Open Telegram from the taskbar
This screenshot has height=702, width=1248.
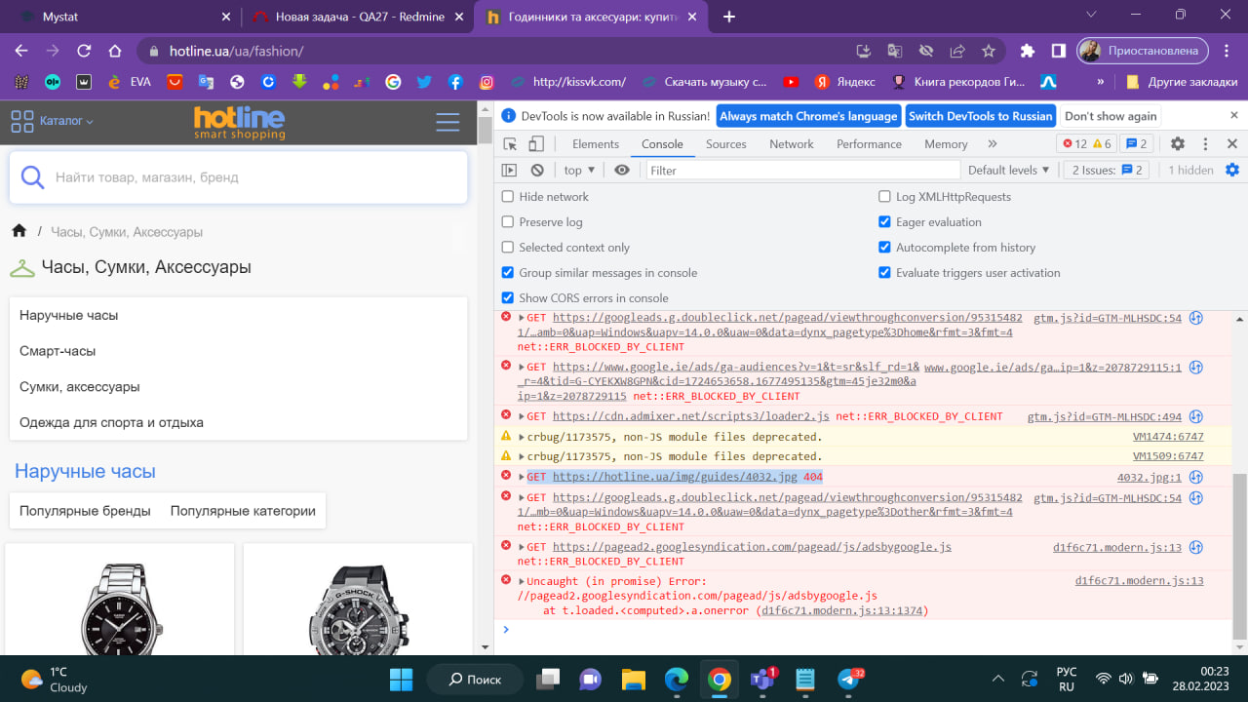coord(847,679)
